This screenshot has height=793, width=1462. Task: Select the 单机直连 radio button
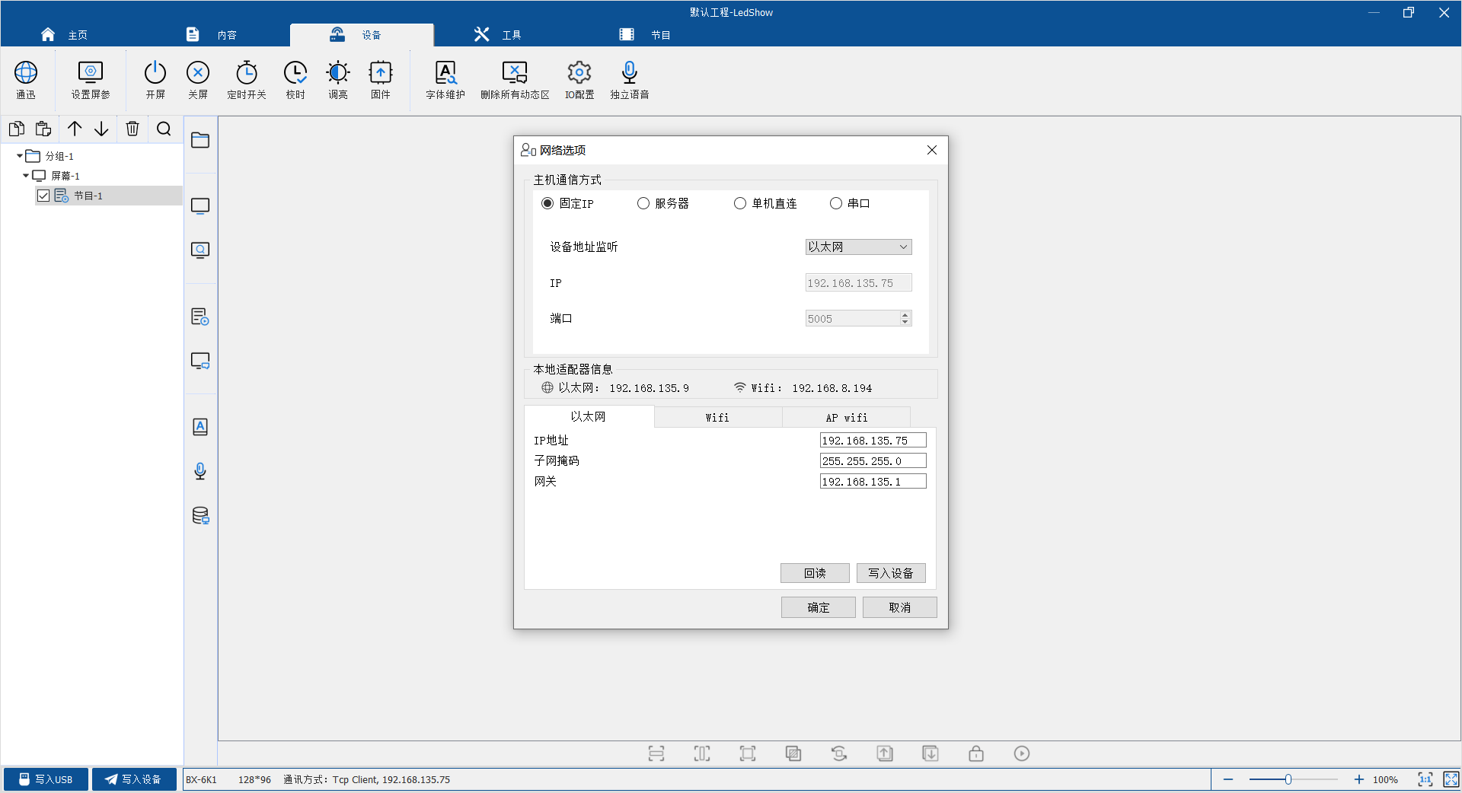(740, 203)
